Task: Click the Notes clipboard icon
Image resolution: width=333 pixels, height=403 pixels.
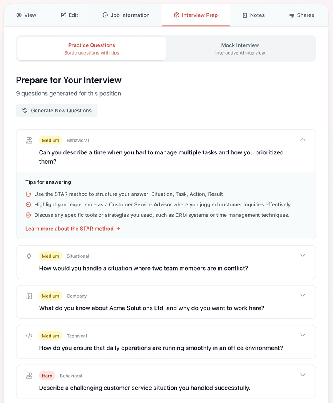Action: pyautogui.click(x=245, y=15)
